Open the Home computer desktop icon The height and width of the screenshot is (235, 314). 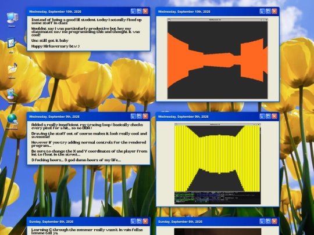[12, 19]
